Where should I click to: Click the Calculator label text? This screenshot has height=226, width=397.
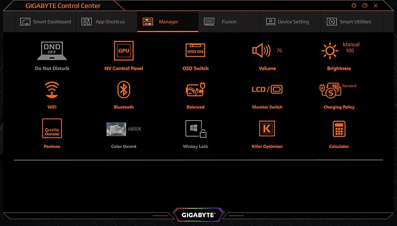coord(339,146)
